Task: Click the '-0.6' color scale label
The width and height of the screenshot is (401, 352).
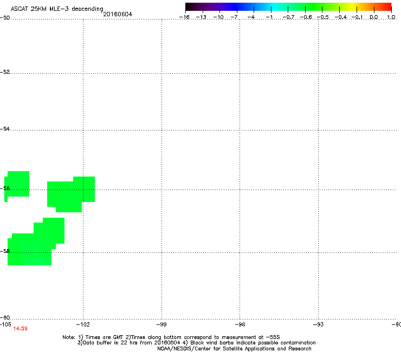Action: tap(306, 17)
